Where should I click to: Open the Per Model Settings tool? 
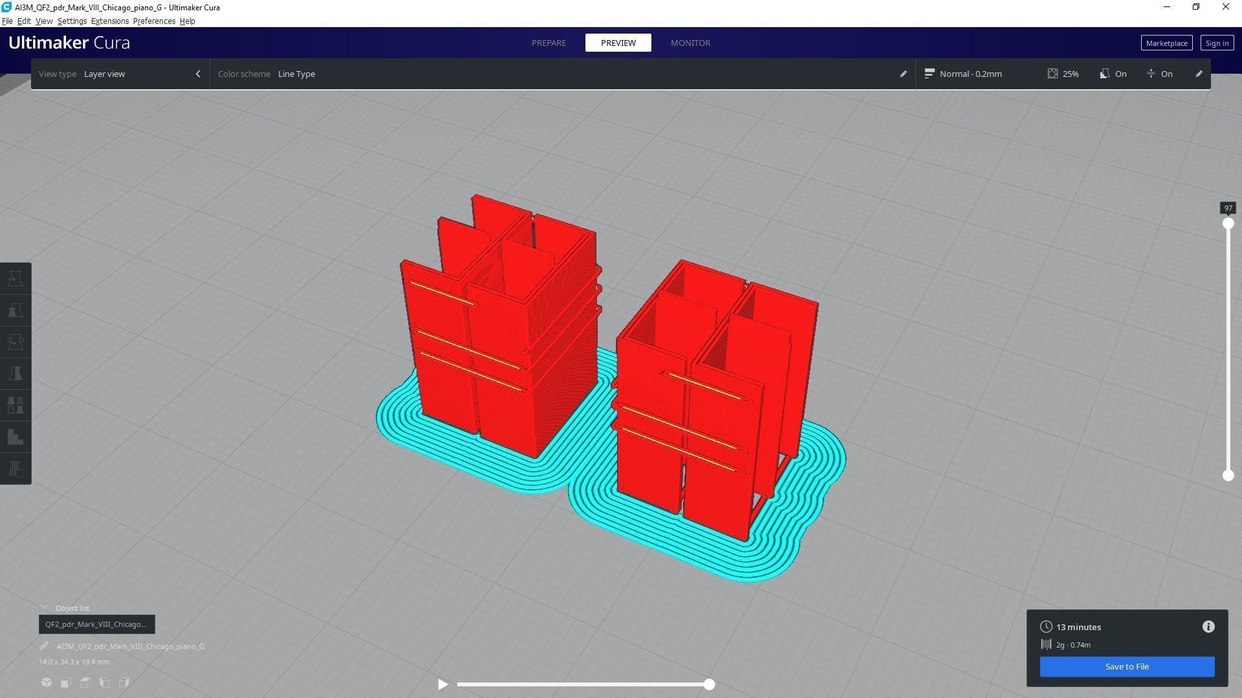click(x=16, y=405)
